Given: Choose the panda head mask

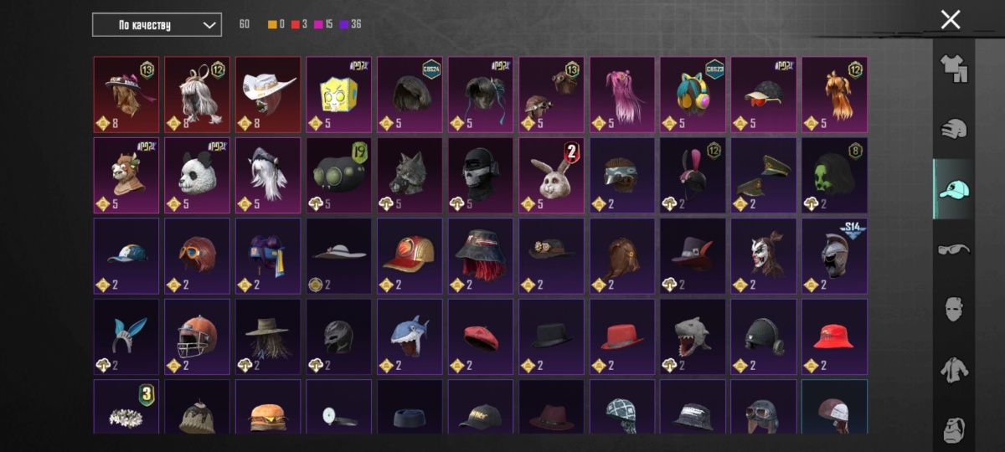Looking at the screenshot, I should tap(197, 176).
